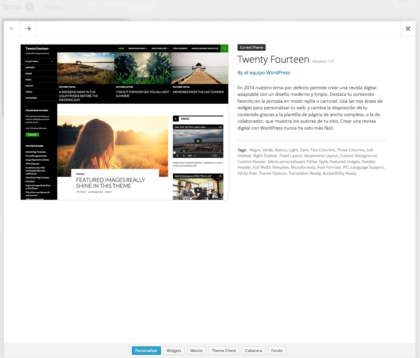The width and height of the screenshot is (420, 358).
Task: Open the Cabecera header settings
Action: 253,351
